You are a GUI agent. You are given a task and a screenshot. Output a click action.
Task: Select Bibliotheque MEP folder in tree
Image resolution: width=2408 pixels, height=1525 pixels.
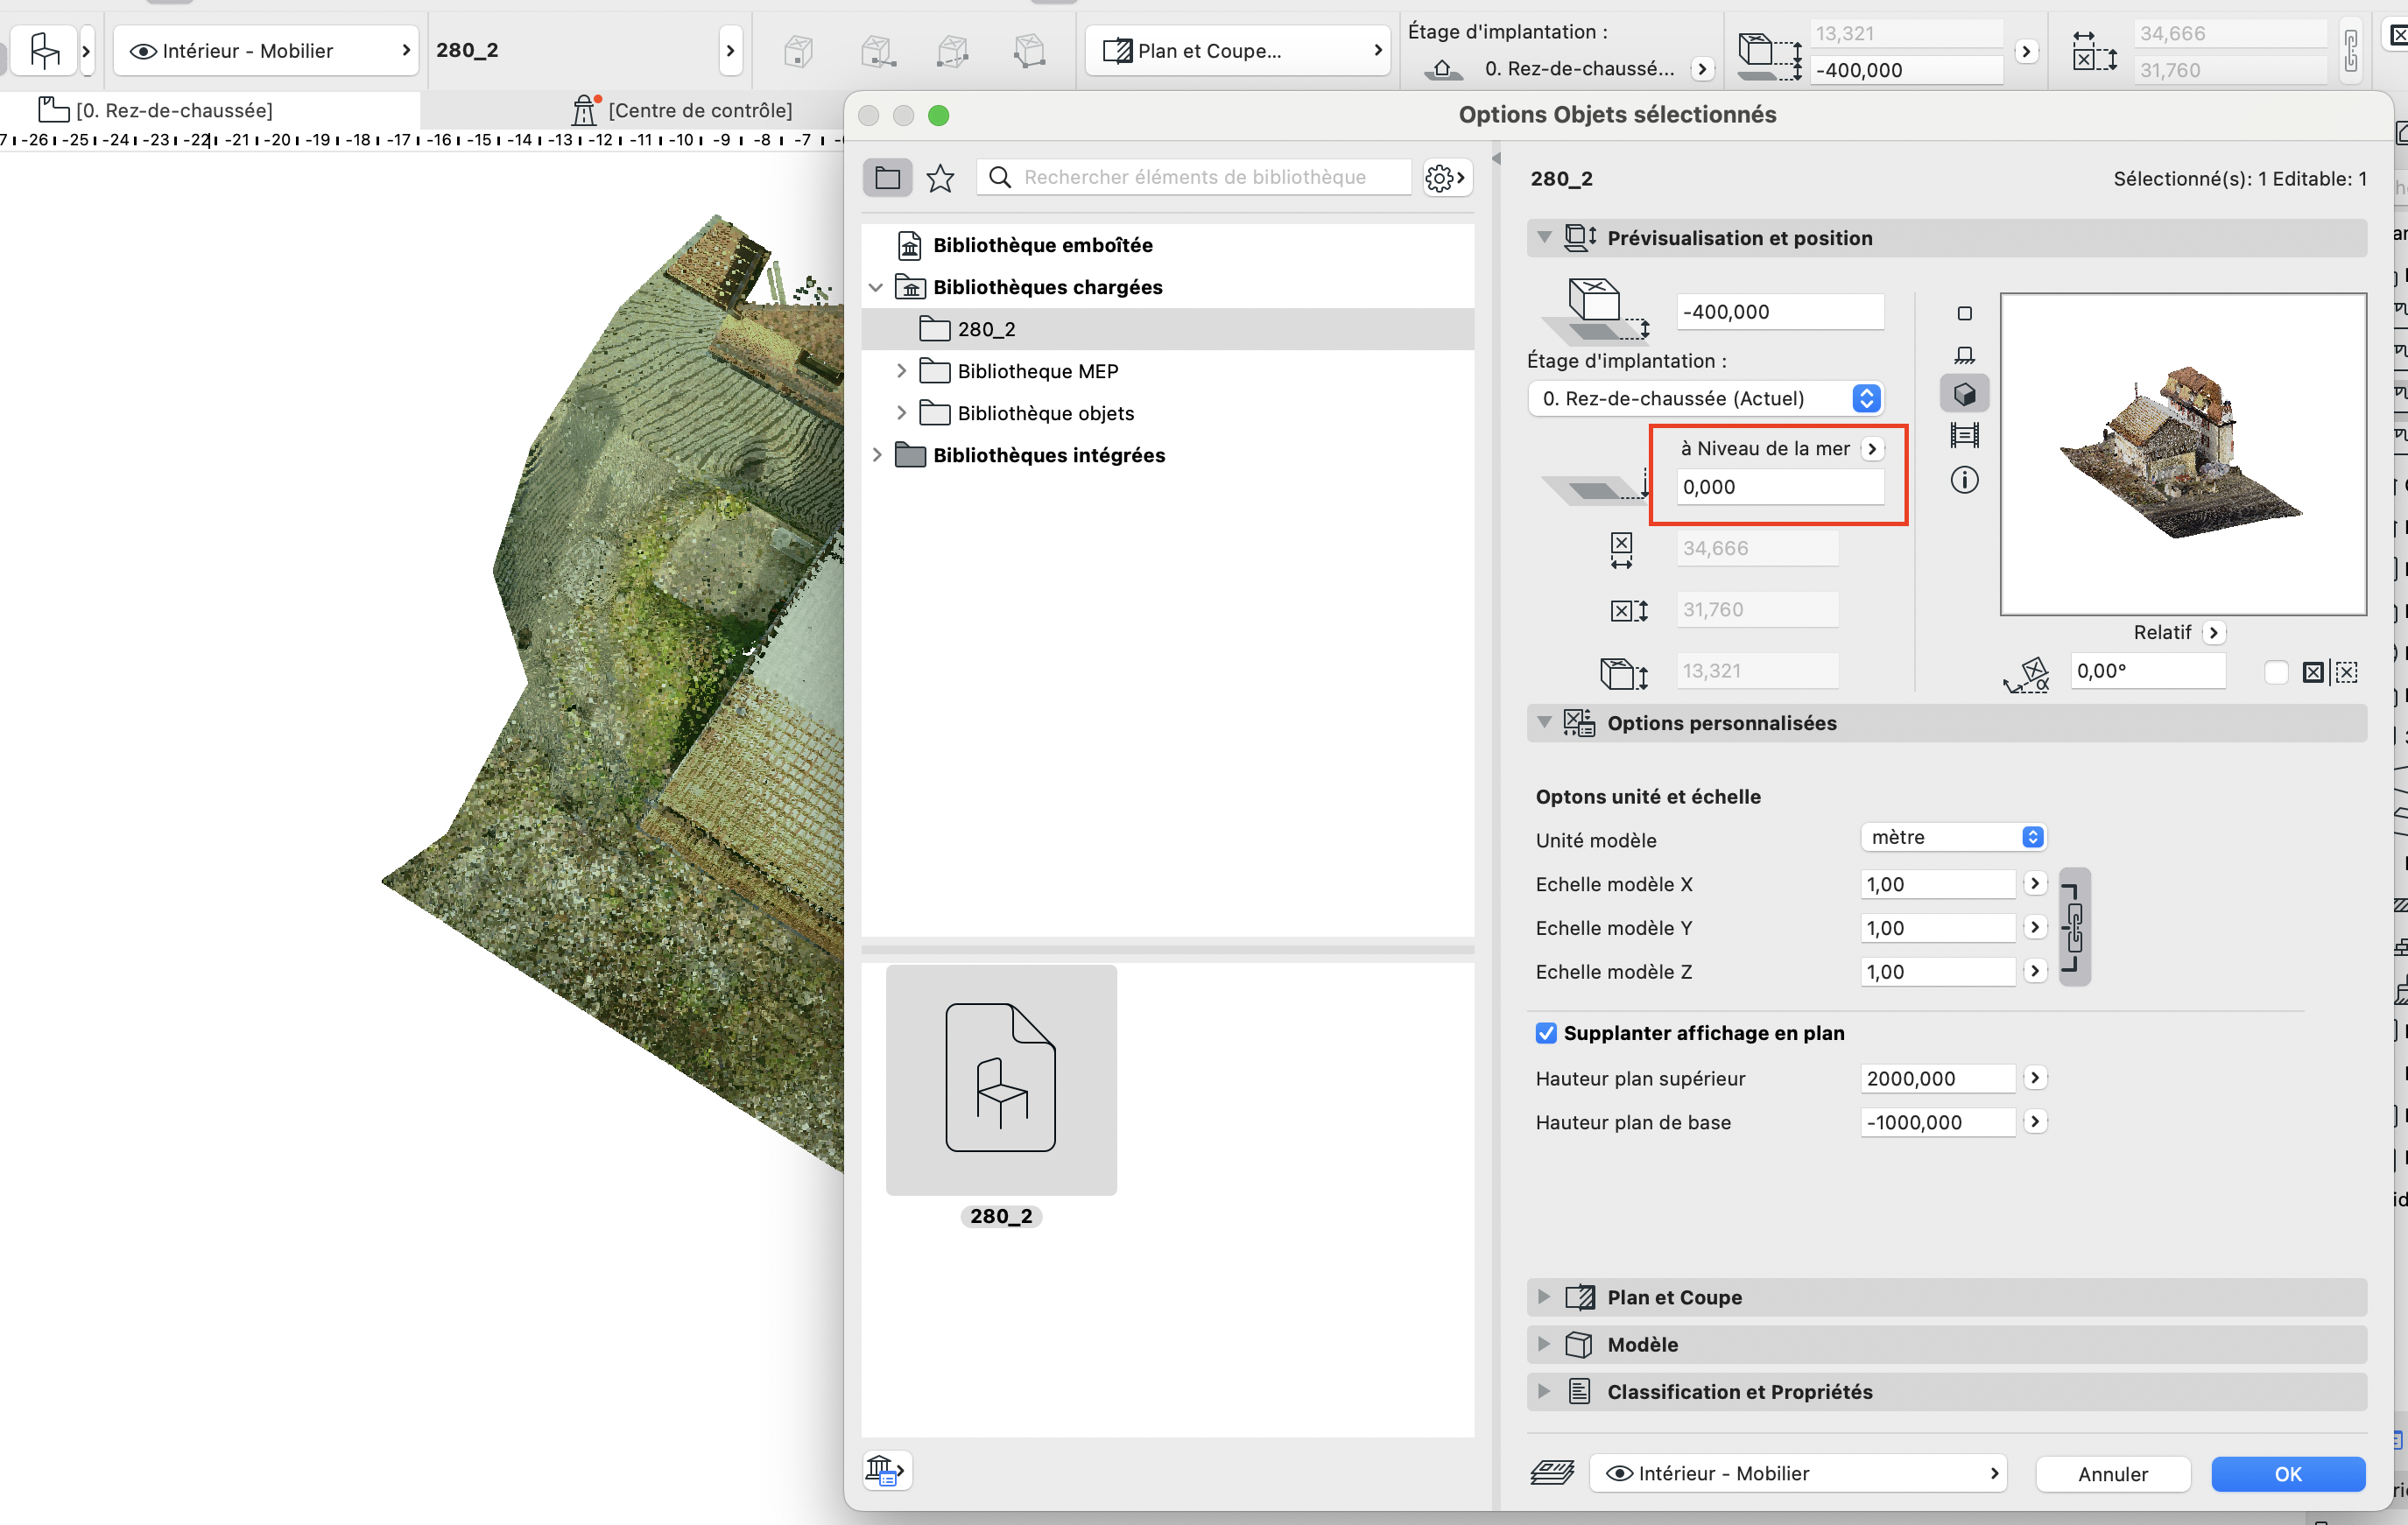point(1037,371)
